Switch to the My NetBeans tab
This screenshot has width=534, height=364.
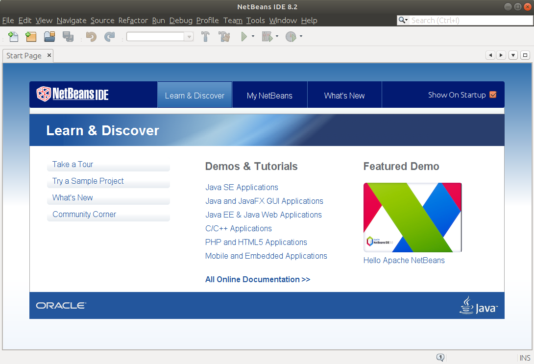[x=270, y=95]
